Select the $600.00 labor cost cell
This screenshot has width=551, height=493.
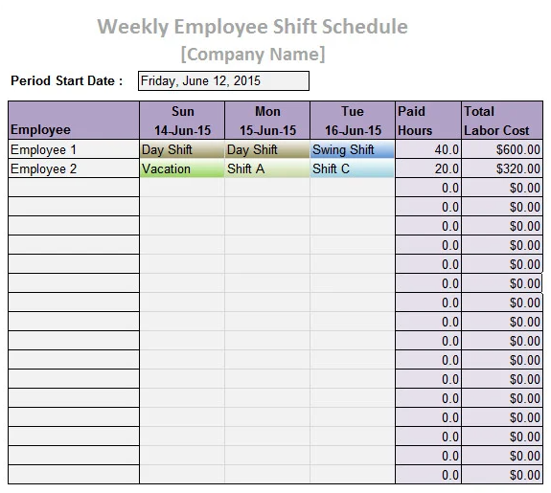pos(502,149)
